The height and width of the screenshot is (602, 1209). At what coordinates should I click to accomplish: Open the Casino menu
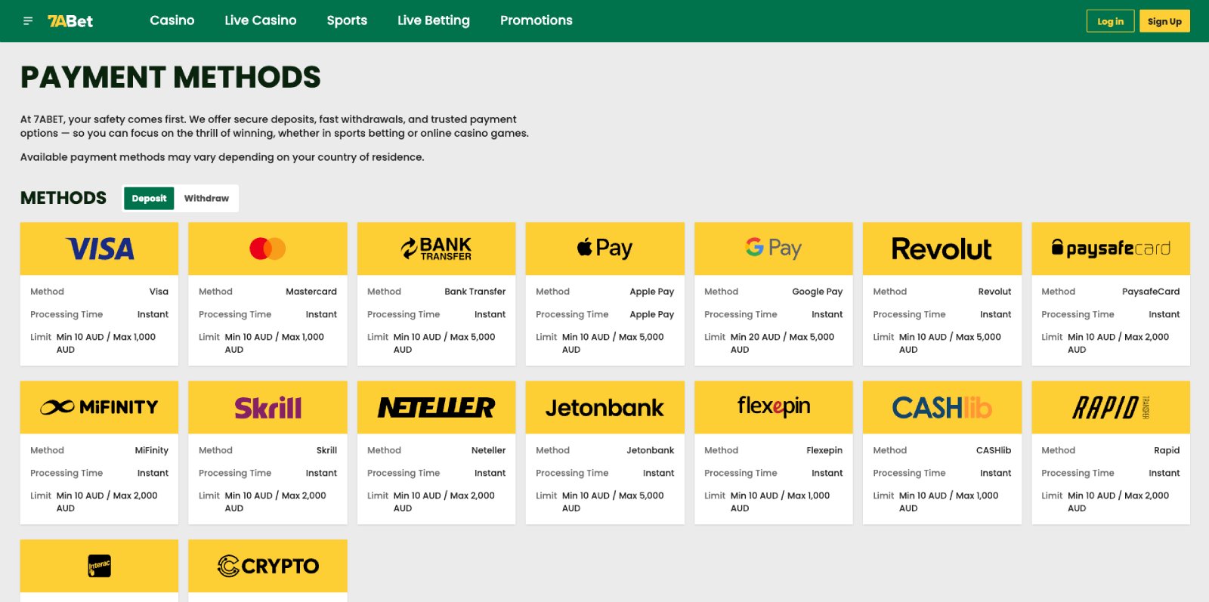point(172,20)
